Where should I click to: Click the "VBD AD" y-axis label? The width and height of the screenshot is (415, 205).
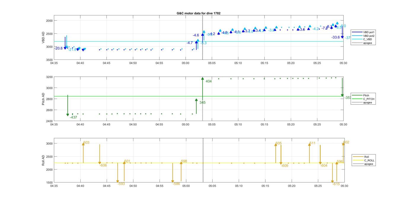click(43, 38)
